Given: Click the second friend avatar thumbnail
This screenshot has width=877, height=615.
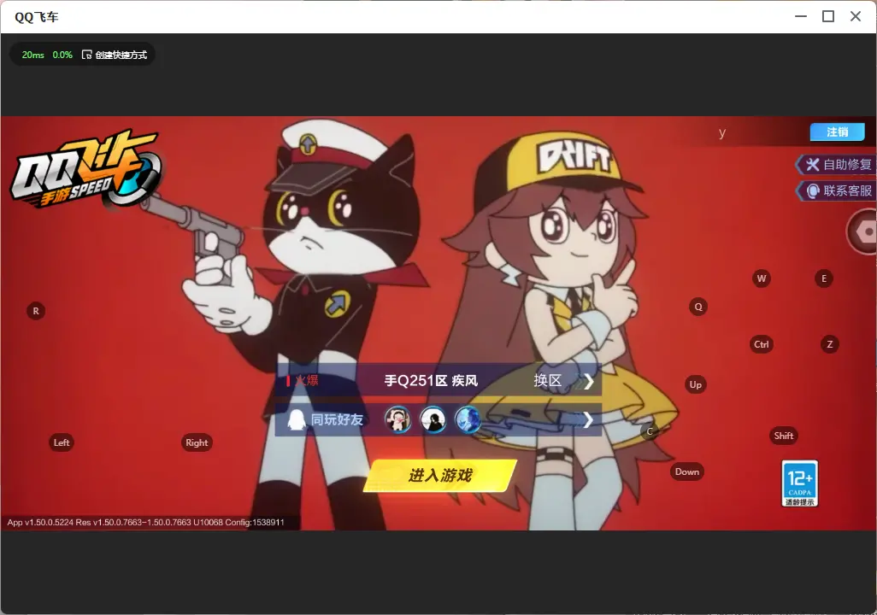Looking at the screenshot, I should (x=433, y=420).
